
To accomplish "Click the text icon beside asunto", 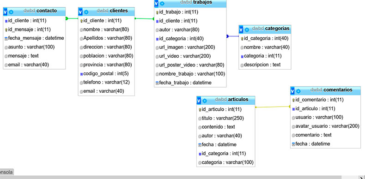I will click(6, 47).
